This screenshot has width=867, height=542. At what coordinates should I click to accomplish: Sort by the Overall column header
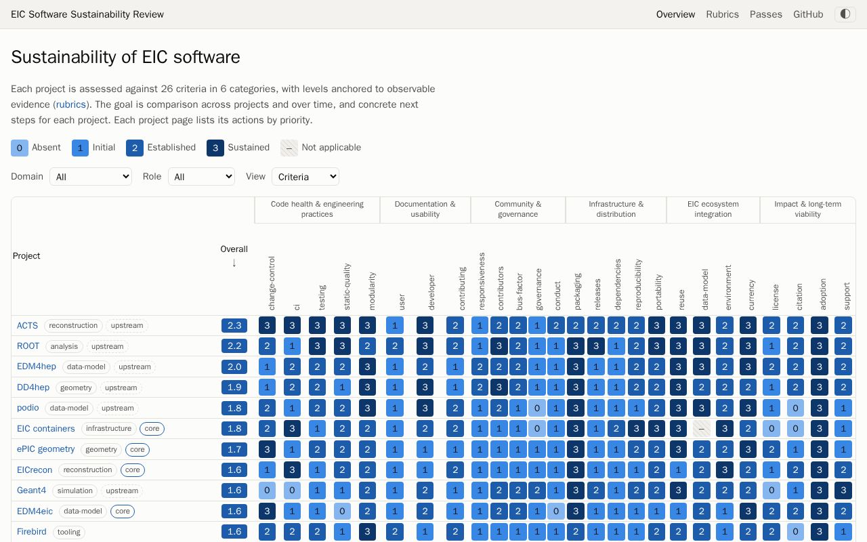point(234,255)
